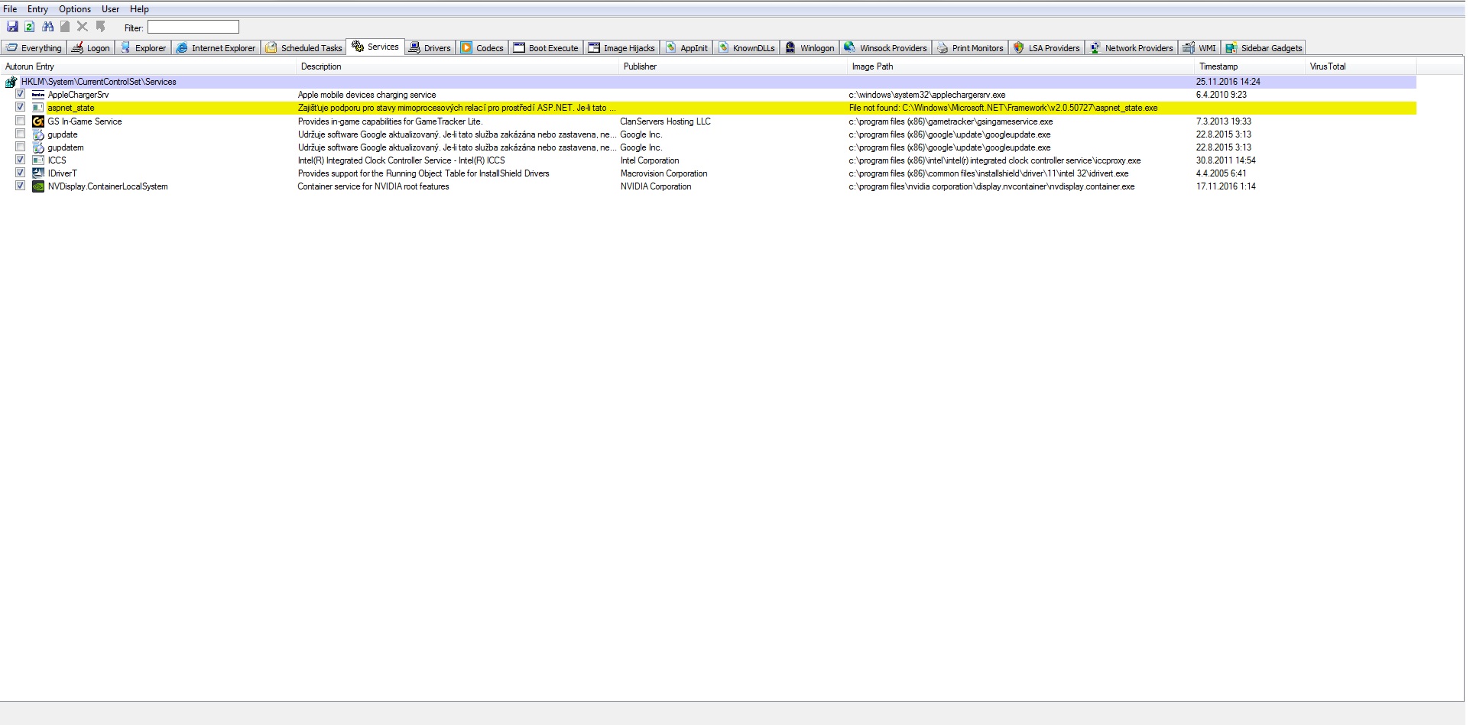
Task: Click the aspnet_state entry icon
Action: [38, 108]
